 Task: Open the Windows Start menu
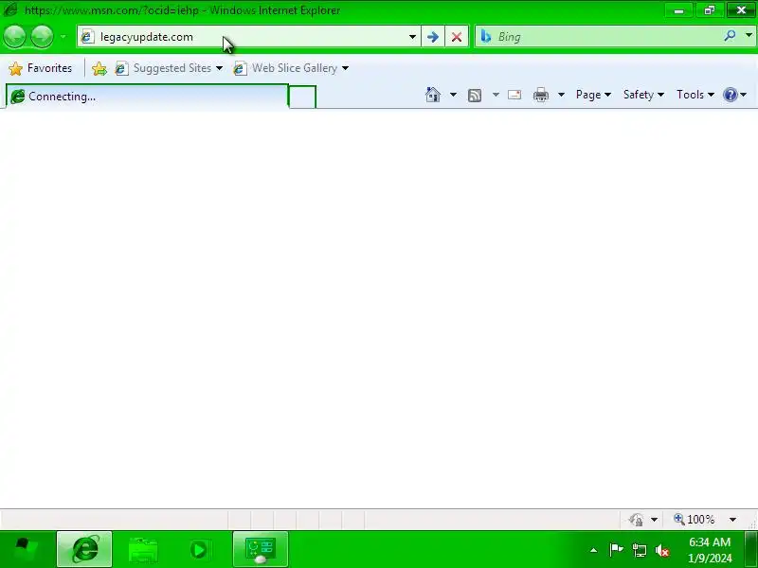pos(27,549)
